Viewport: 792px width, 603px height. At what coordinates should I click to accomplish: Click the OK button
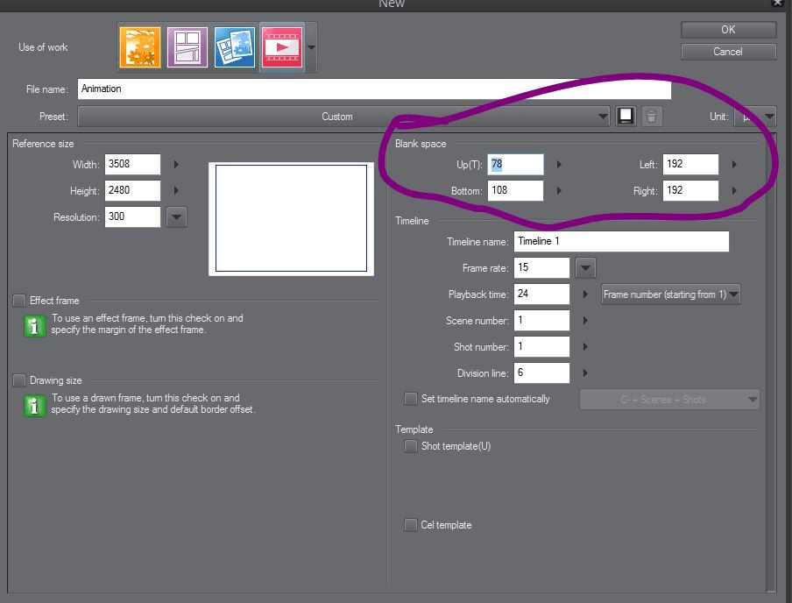[x=728, y=30]
